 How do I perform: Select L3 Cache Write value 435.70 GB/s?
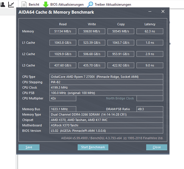[92, 65]
